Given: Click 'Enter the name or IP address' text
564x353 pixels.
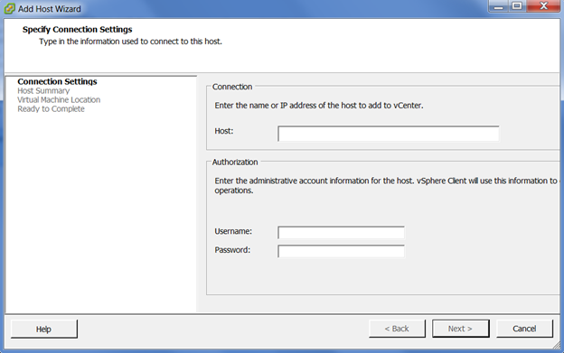Looking at the screenshot, I should pos(319,106).
